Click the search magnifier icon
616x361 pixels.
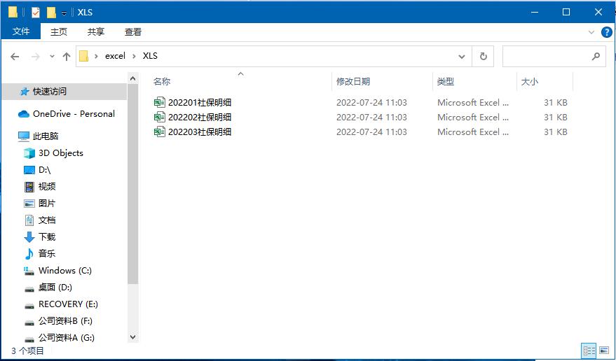coord(596,57)
